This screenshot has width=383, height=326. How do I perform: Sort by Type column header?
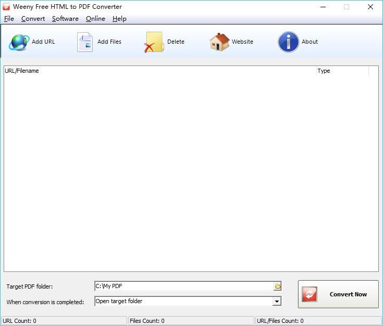pyautogui.click(x=342, y=71)
